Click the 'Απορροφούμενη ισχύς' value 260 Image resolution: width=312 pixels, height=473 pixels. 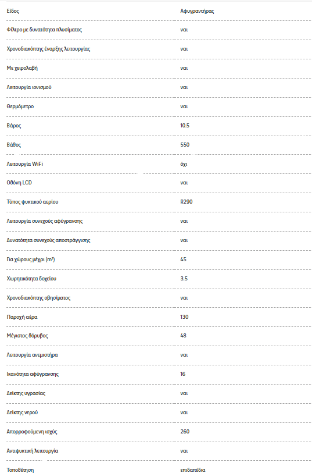(185, 432)
